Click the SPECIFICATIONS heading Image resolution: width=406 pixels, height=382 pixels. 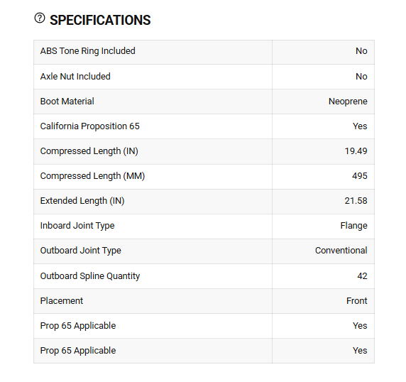(x=100, y=20)
